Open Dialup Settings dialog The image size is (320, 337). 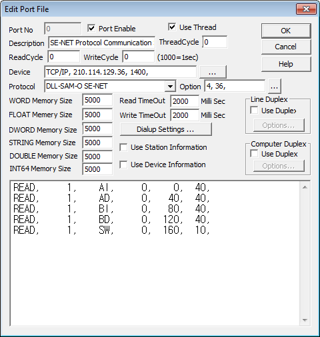click(166, 129)
